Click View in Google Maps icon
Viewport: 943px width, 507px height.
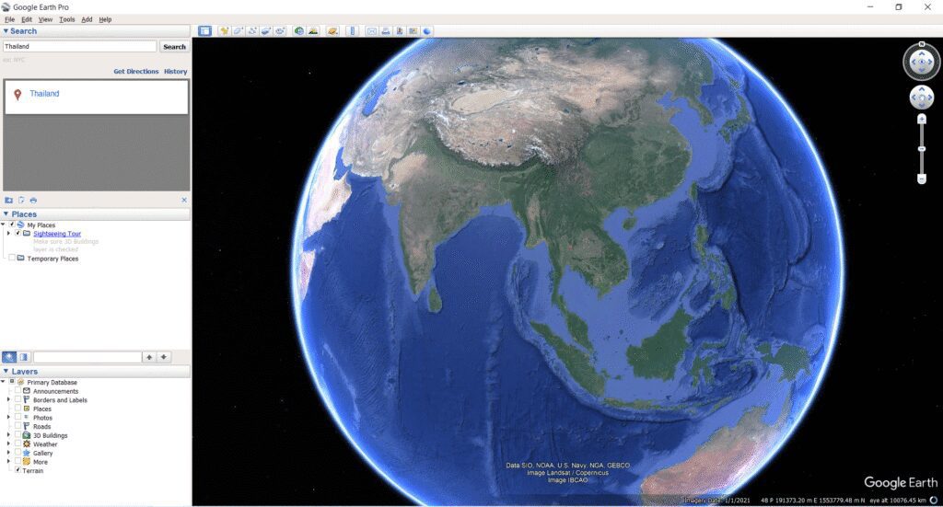pyautogui.click(x=413, y=30)
